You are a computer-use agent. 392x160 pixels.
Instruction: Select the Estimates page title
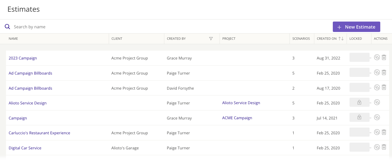point(23,9)
